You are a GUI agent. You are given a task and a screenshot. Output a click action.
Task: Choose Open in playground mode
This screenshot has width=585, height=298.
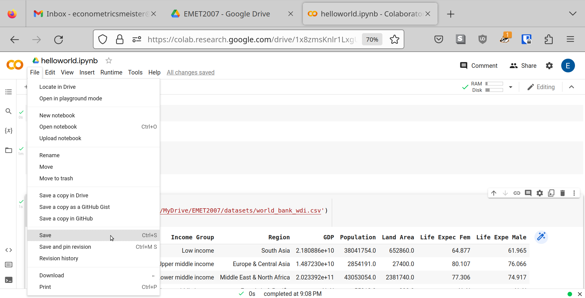click(x=94, y=99)
